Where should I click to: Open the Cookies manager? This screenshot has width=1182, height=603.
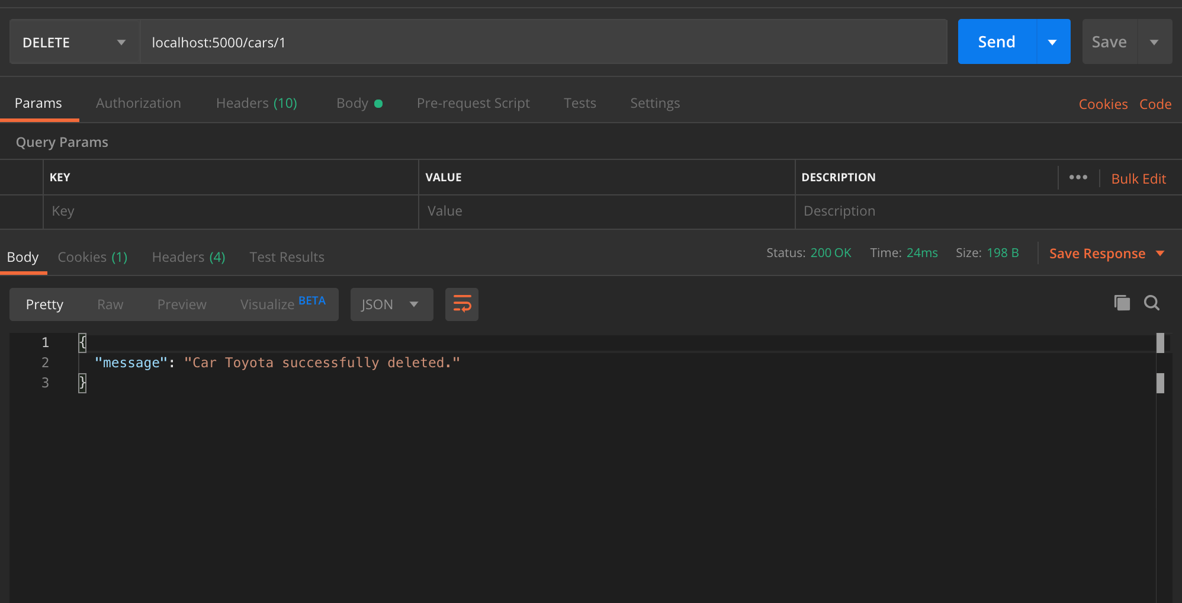click(x=1103, y=104)
